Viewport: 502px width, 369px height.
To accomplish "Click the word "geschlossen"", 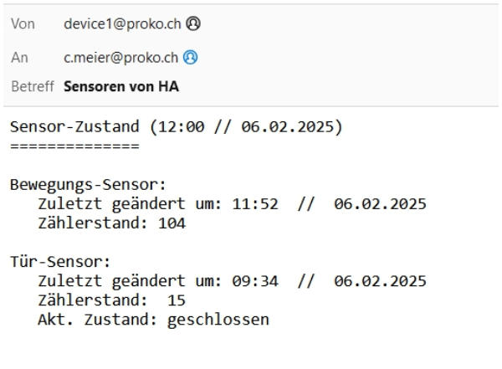I will [218, 319].
